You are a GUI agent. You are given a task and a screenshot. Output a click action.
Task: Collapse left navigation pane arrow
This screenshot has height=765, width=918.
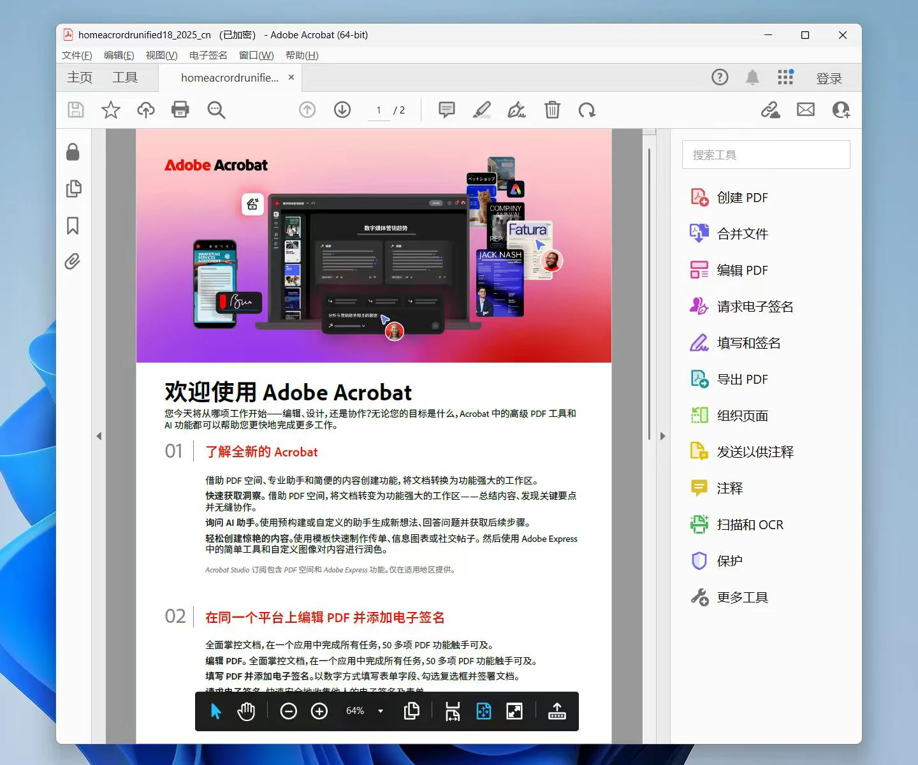pyautogui.click(x=99, y=436)
